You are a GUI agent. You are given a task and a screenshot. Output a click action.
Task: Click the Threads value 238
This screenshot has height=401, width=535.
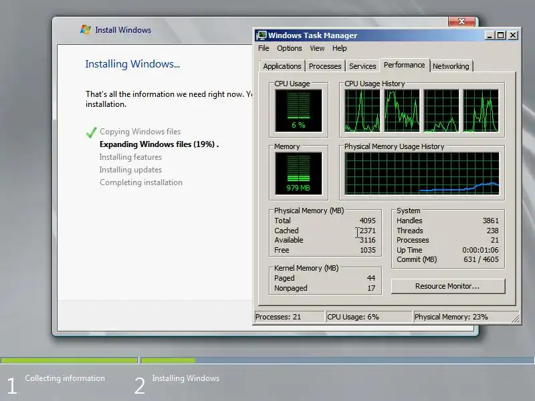click(492, 231)
